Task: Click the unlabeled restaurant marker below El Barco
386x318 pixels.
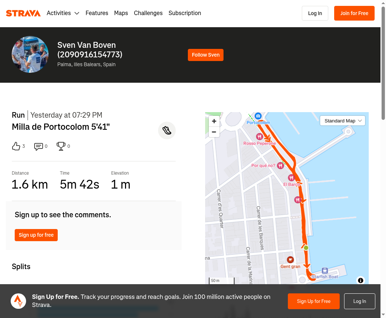Action: coord(298,200)
